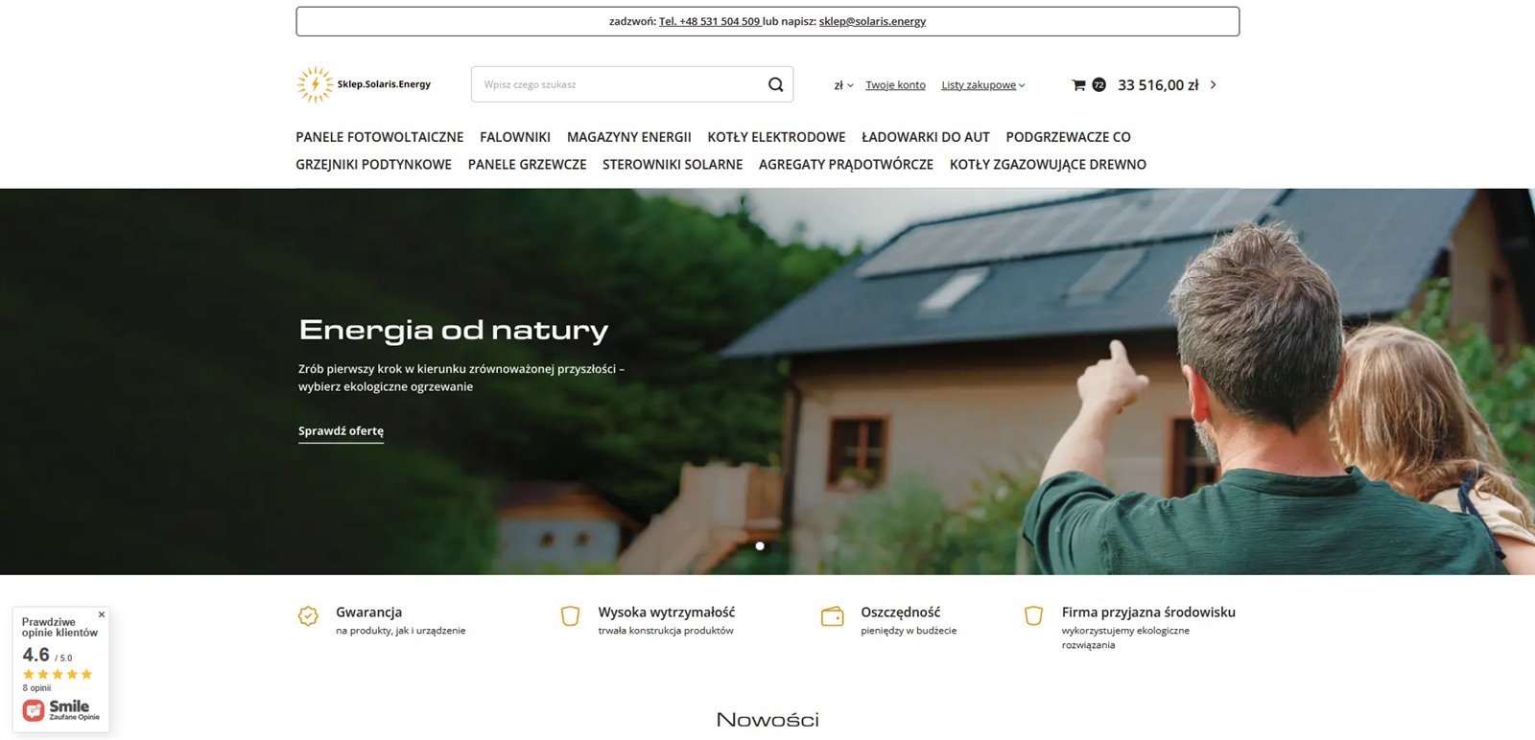Expand cart total arrow next to 33 516,00 zł
The image size is (1535, 740).
[1214, 84]
